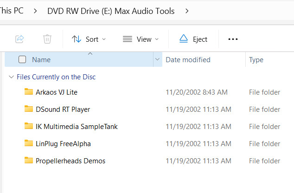Open the Name column filter dropdown arrow
The height and width of the screenshot is (193, 294).
(x=158, y=59)
